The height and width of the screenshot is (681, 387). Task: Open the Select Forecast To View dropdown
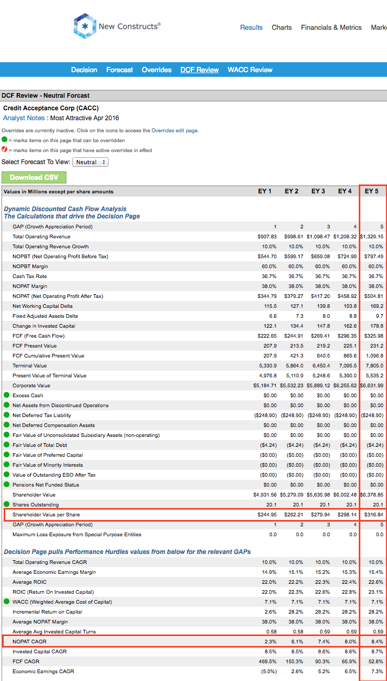tap(90, 162)
